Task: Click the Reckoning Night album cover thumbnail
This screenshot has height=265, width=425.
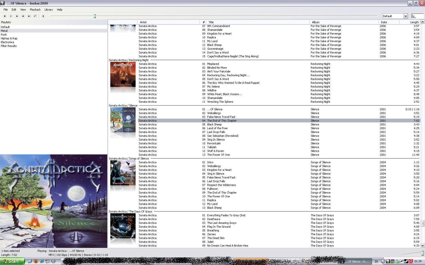Action: coord(123,75)
